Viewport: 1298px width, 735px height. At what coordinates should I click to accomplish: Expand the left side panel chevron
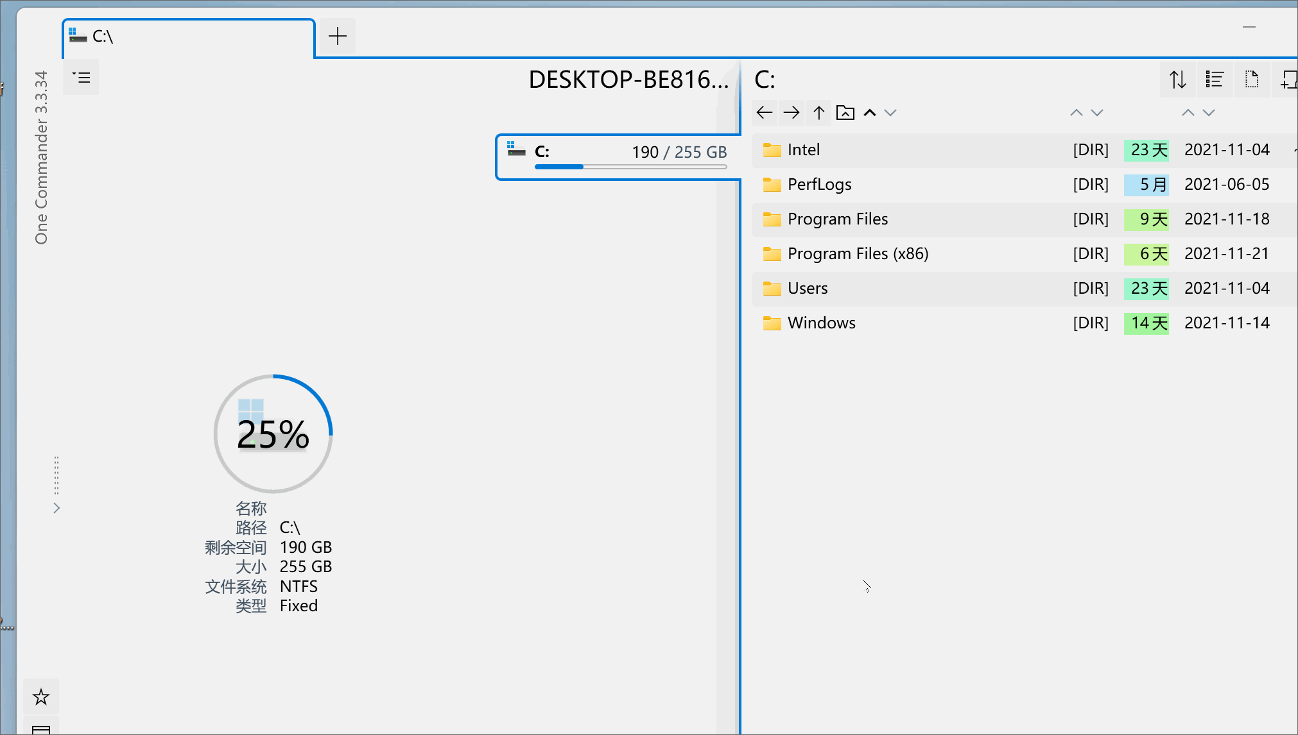(56, 508)
